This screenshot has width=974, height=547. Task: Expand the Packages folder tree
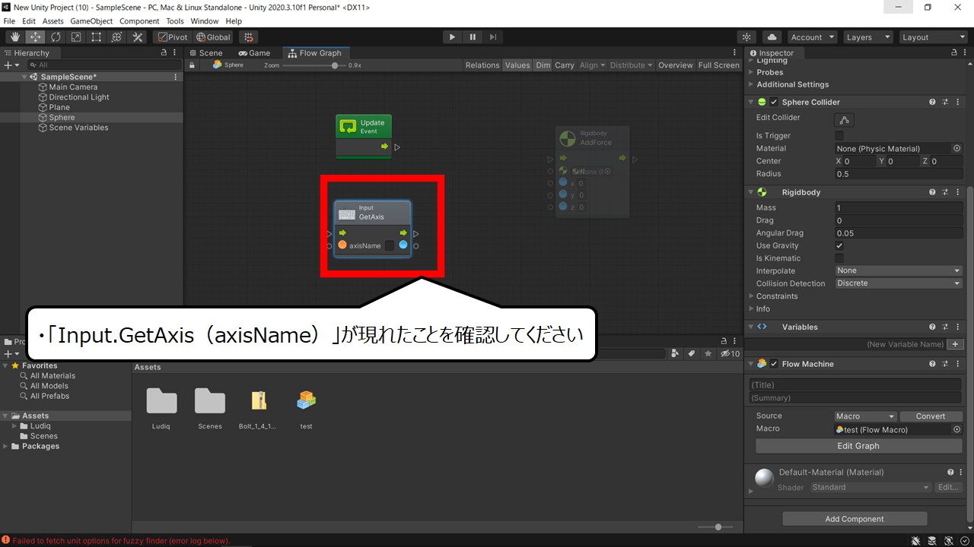[x=6, y=446]
